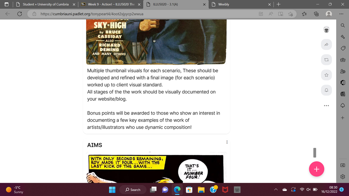Open the Get Help taskbar icon

(213, 190)
